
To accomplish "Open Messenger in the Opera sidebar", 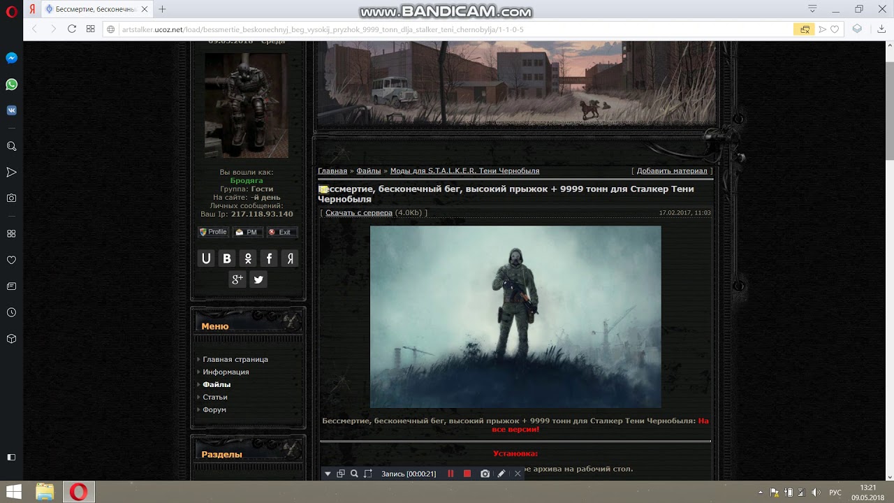I will 12,59.
